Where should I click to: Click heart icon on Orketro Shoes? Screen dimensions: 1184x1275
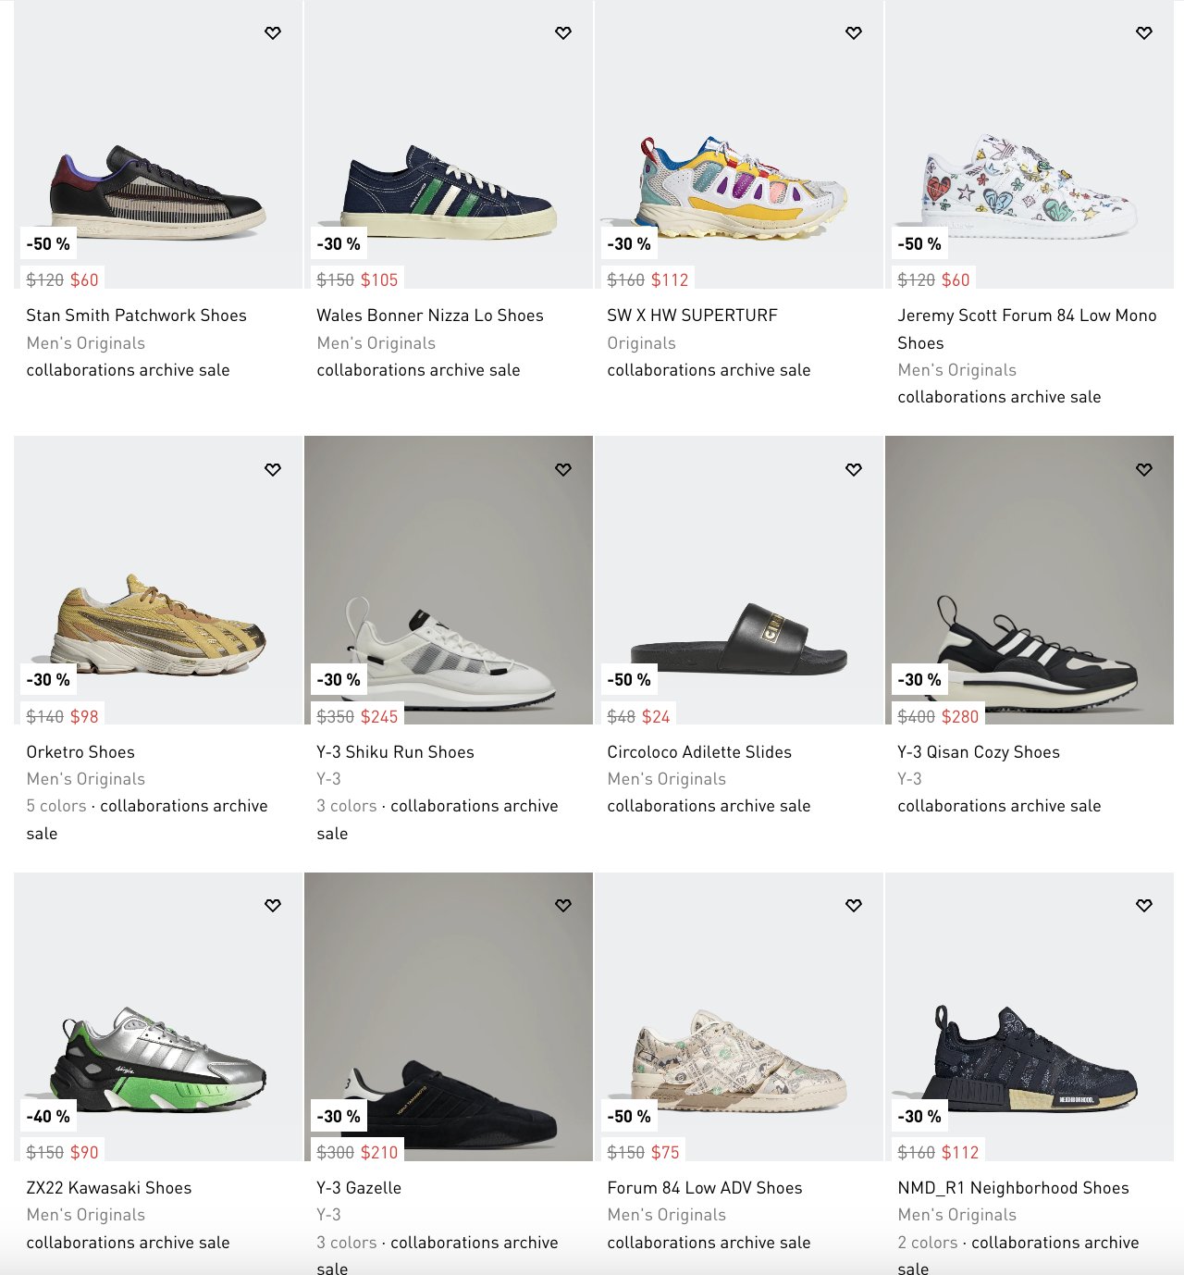[x=273, y=470]
